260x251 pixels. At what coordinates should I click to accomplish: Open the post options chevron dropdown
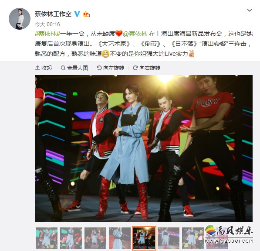coord(250,10)
